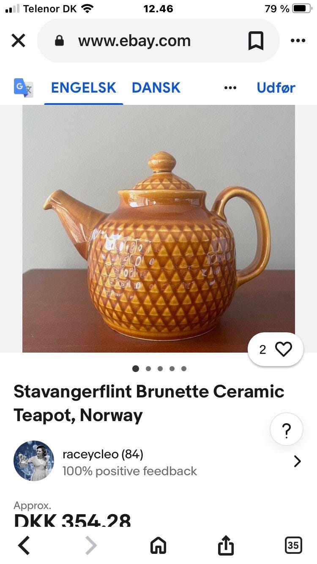Tap the Google Translate logo icon

coord(23,88)
